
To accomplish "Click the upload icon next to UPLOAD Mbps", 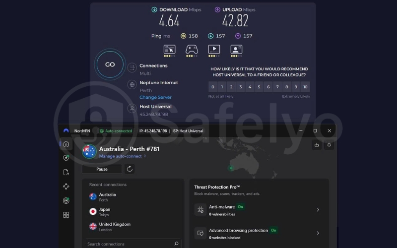I will tap(217, 9).
